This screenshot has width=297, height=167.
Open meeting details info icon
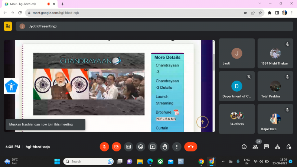(x=244, y=147)
